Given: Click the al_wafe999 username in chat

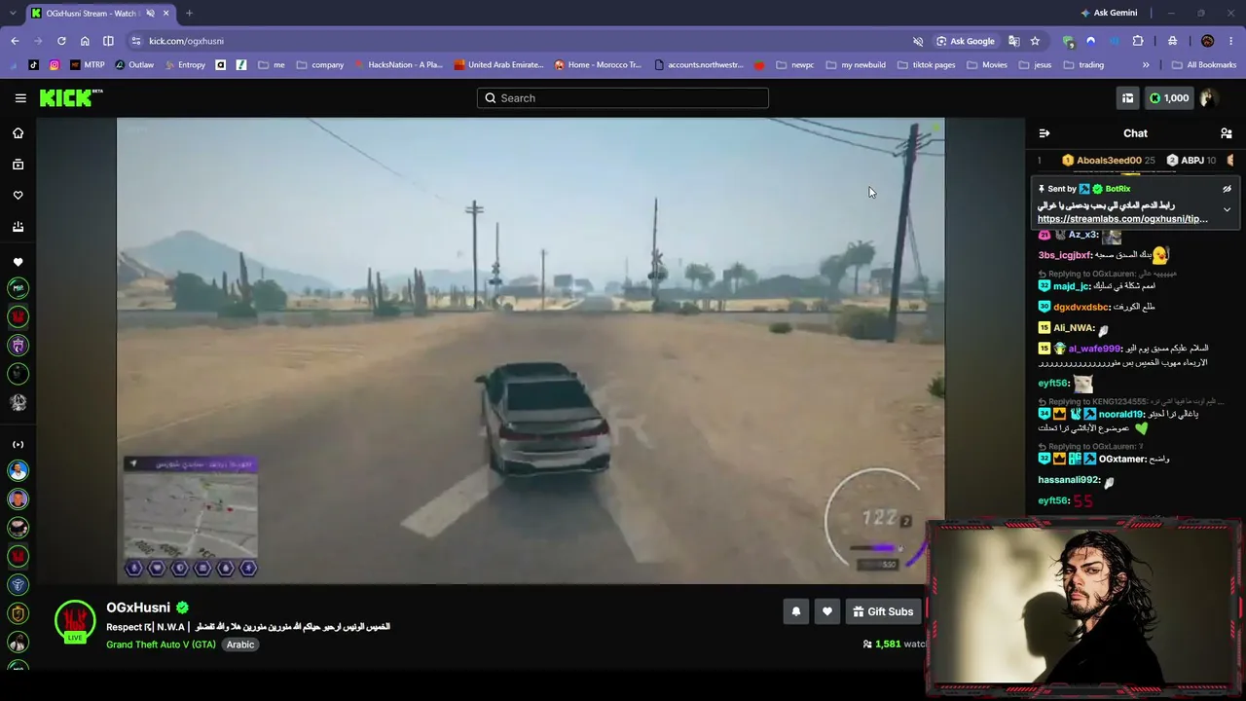Looking at the screenshot, I should pos(1095,349).
